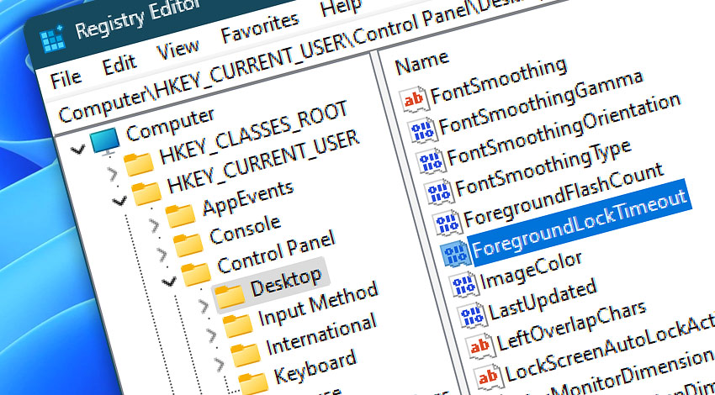The height and width of the screenshot is (395, 715).
Task: Expand the HKEY_CLASSES_ROOT node arrow
Action: [112, 174]
